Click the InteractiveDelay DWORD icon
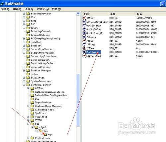The height and width of the screenshot is (142, 166). pos(84,22)
